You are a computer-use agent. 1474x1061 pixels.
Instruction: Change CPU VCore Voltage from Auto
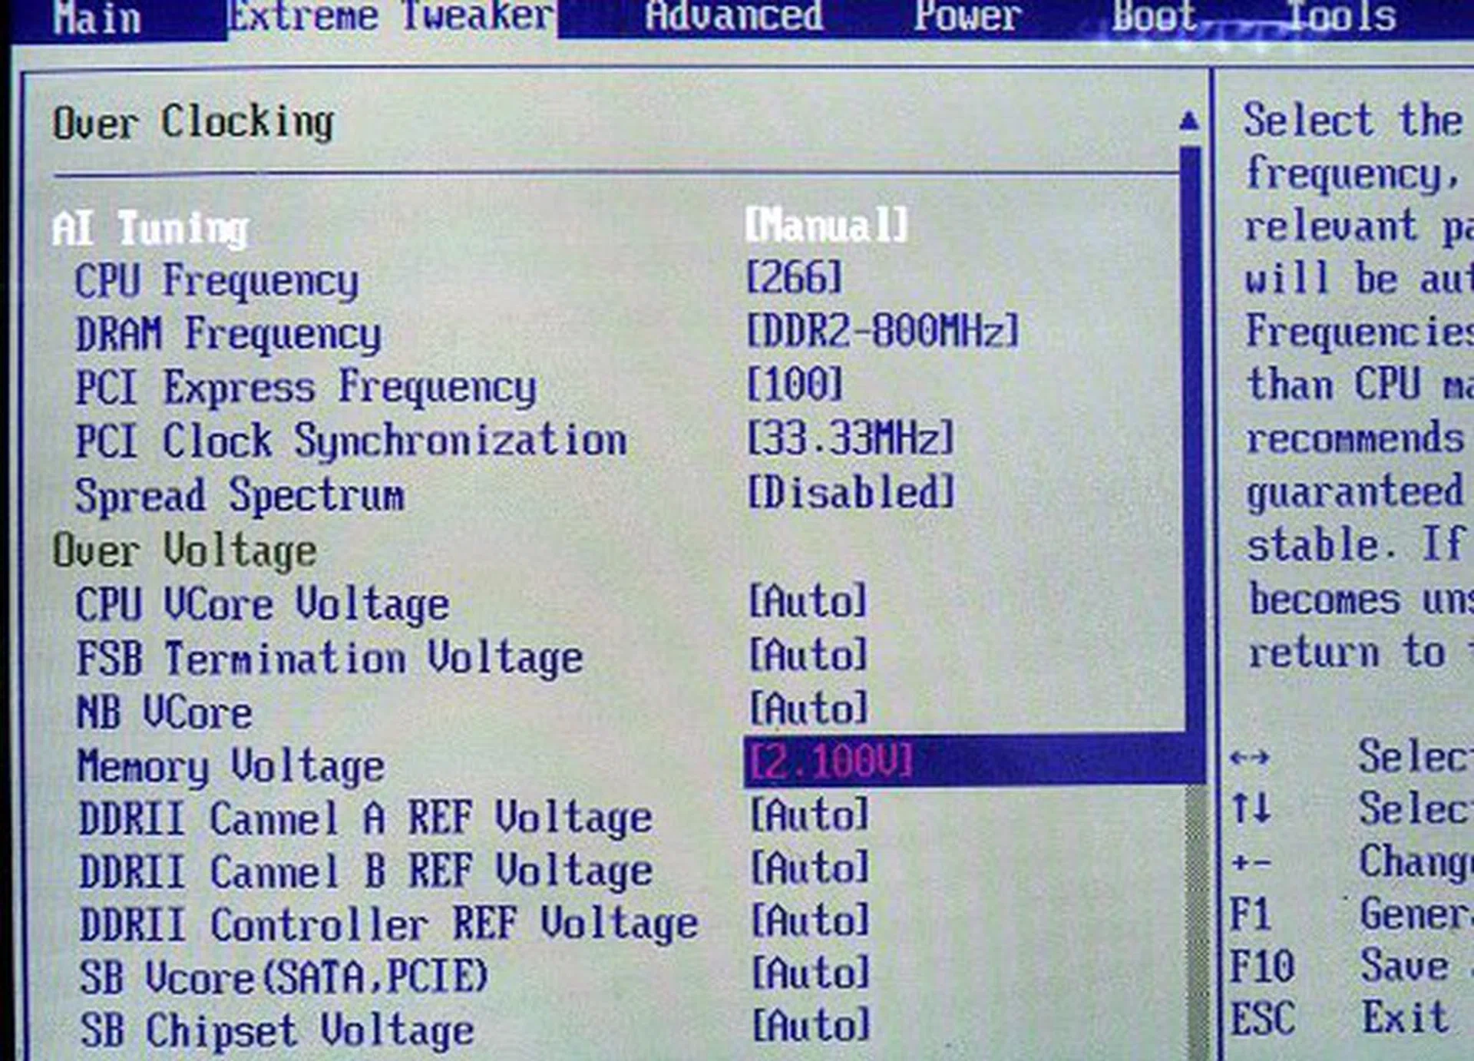[808, 604]
